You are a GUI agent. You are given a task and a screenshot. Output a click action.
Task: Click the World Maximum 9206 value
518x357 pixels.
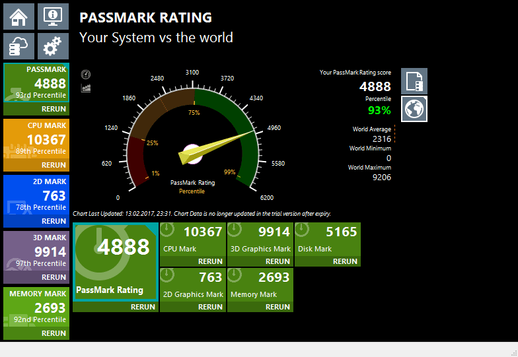click(x=382, y=177)
